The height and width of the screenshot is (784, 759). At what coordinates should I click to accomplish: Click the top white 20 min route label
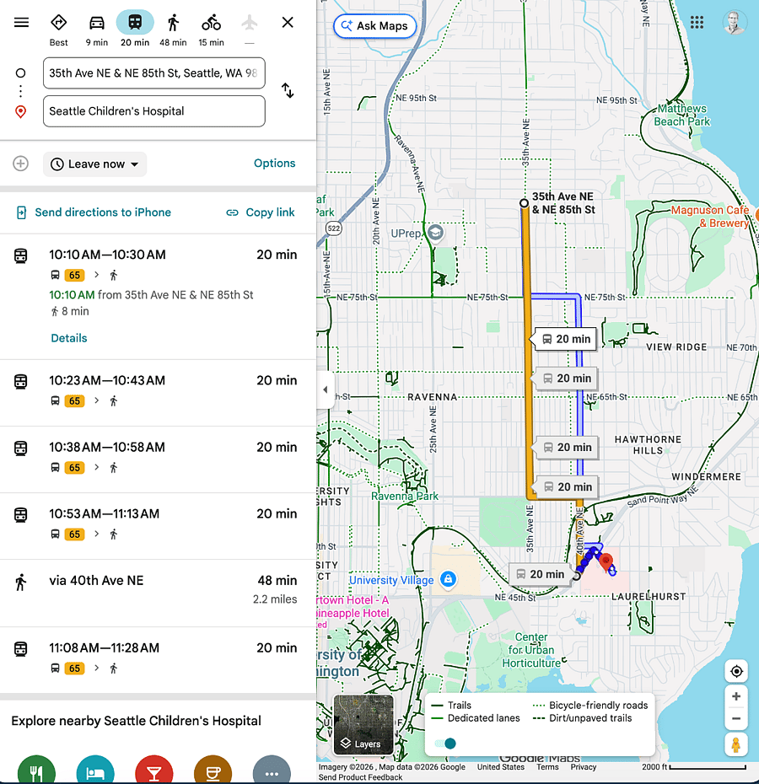tap(564, 339)
